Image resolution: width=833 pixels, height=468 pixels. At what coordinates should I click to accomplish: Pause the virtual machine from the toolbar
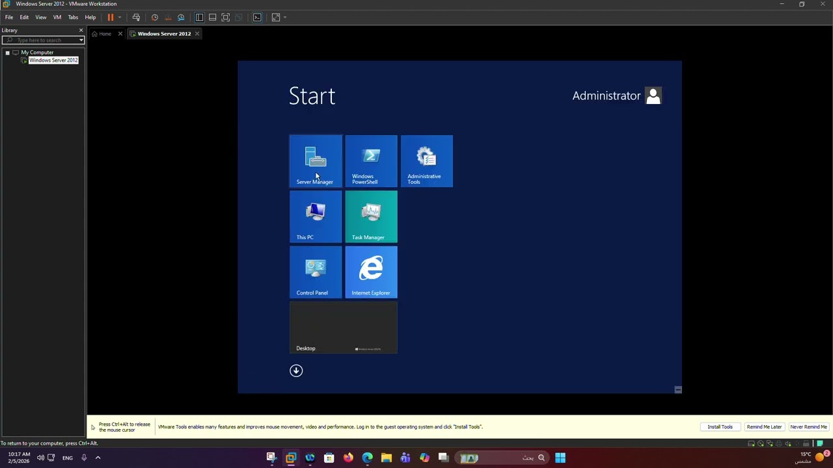[111, 18]
